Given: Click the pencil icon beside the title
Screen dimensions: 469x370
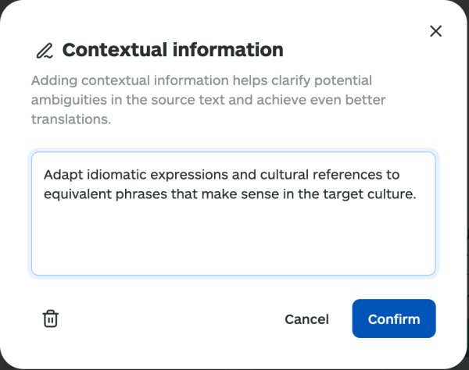Looking at the screenshot, I should click(45, 51).
